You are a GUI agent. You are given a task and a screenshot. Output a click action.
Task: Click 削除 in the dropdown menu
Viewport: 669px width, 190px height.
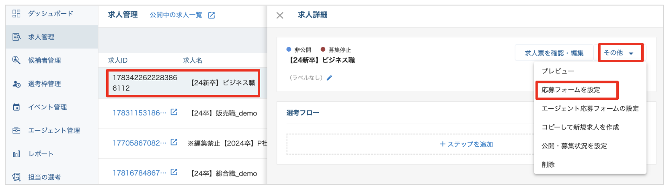coord(548,164)
